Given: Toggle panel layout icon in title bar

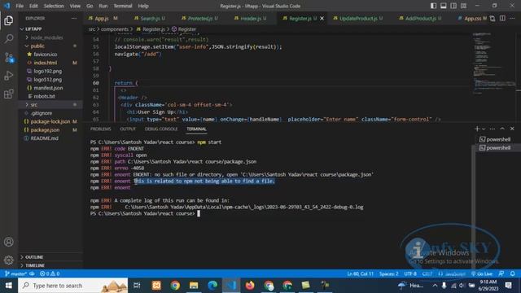Looking at the screenshot, I should click(x=443, y=6).
